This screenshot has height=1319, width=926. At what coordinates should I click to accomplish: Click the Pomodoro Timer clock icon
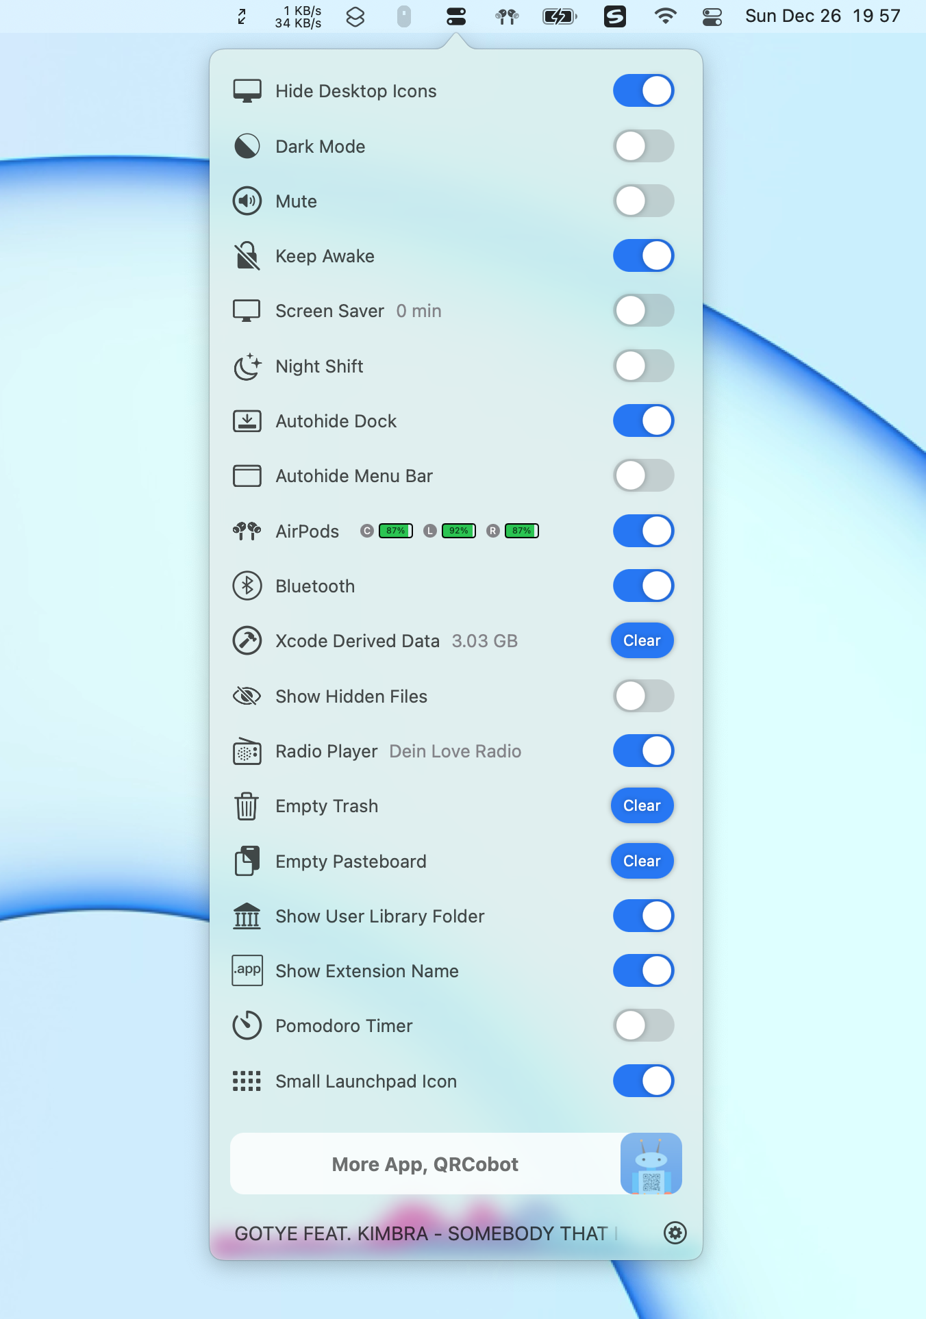click(247, 1026)
